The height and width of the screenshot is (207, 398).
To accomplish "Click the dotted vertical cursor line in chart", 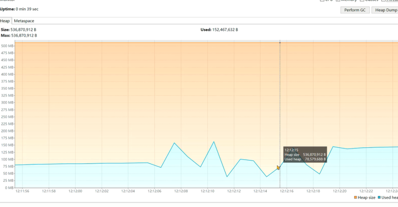I will click(280, 97).
